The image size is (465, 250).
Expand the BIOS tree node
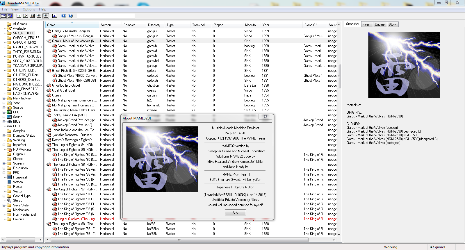4,122
